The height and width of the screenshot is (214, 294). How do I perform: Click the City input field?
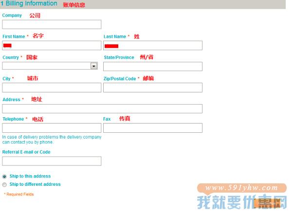coord(52,88)
